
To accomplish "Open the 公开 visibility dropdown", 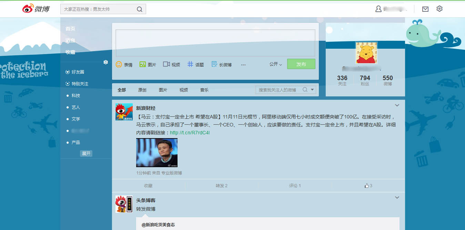I will coord(276,64).
